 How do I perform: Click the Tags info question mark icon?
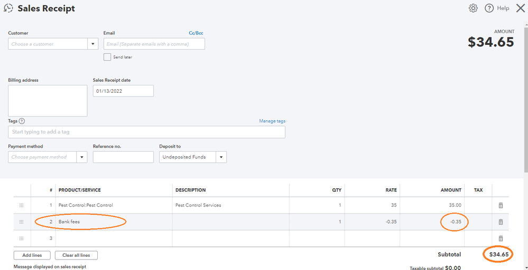pos(22,121)
